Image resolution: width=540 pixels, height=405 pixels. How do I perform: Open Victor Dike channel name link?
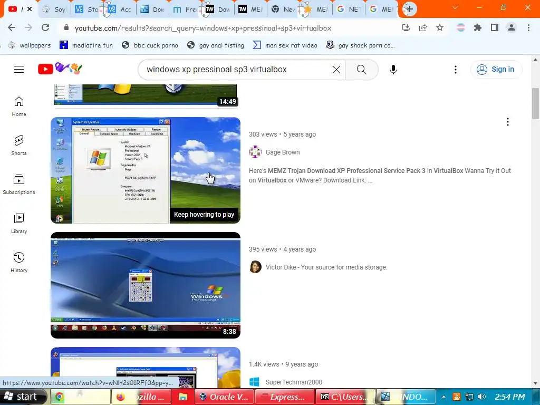tap(326, 267)
